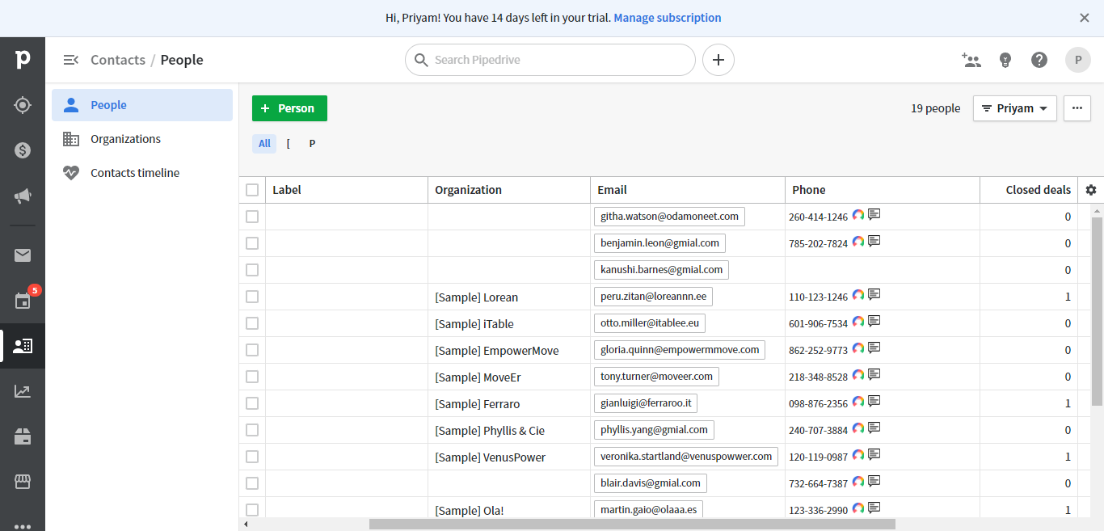Open Products box icon in sidebar
Viewport: 1104px width, 531px height.
23,437
